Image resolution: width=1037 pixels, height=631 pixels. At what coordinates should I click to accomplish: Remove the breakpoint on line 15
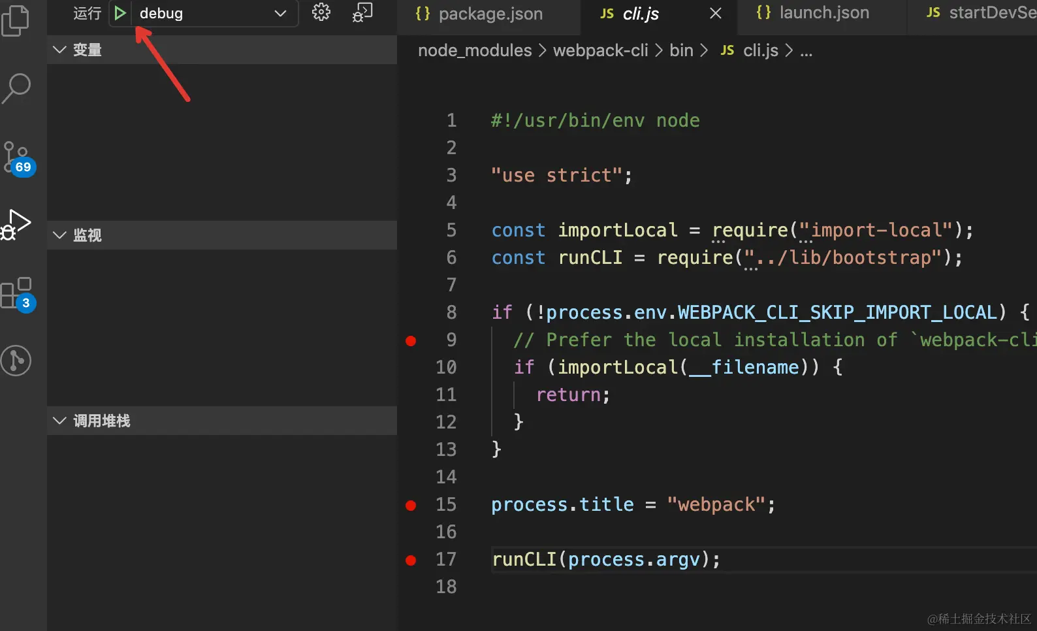click(411, 505)
